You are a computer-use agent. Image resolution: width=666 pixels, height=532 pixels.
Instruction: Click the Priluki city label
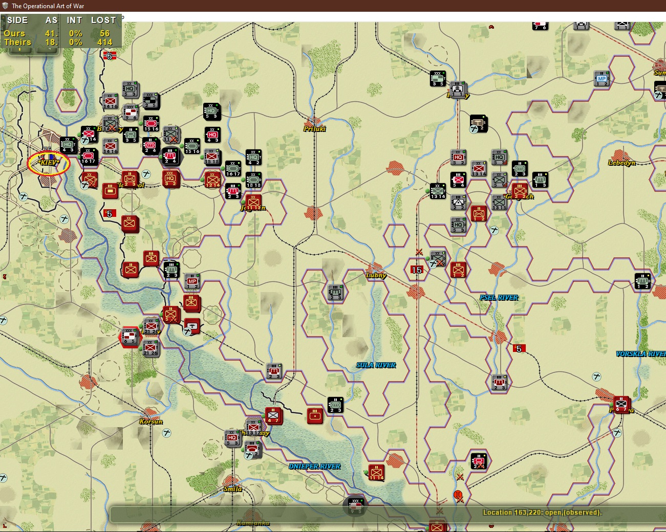315,128
